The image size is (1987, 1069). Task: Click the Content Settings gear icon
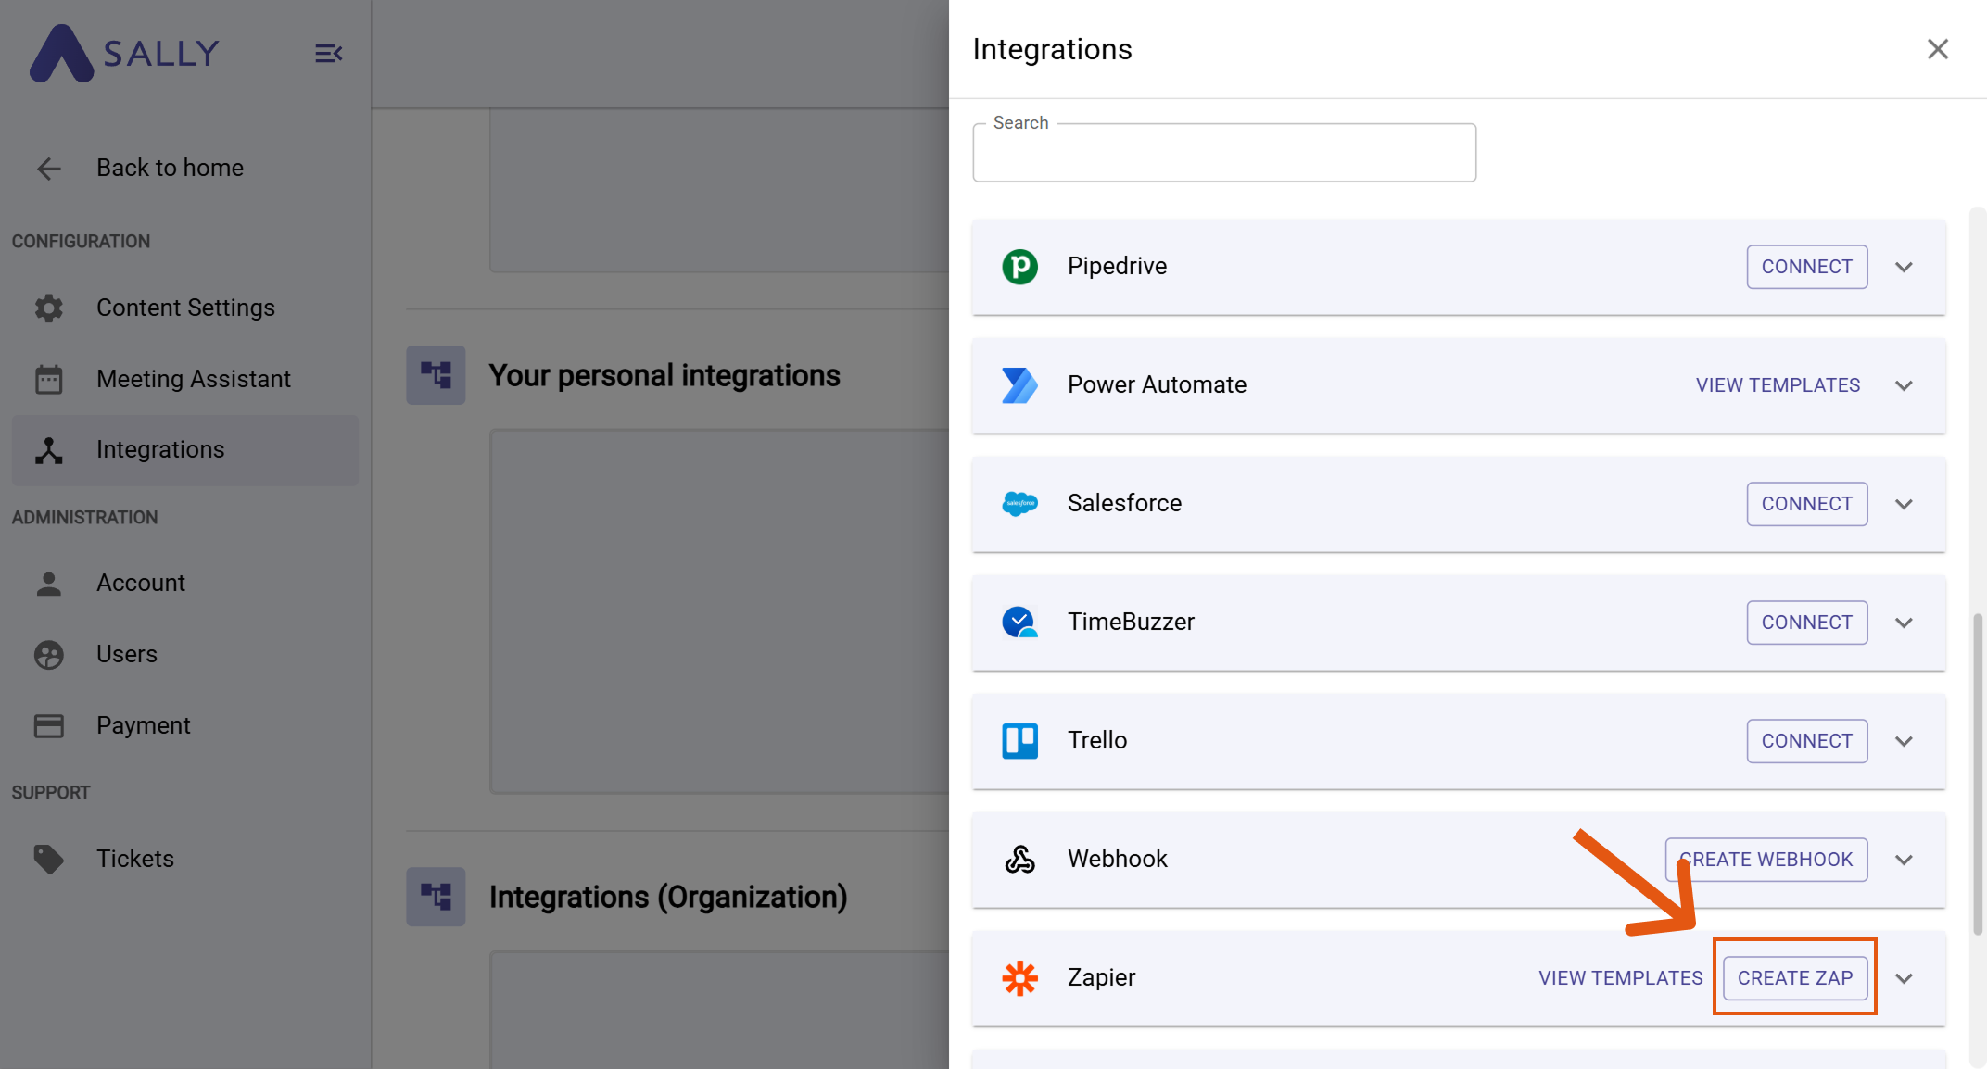49,308
